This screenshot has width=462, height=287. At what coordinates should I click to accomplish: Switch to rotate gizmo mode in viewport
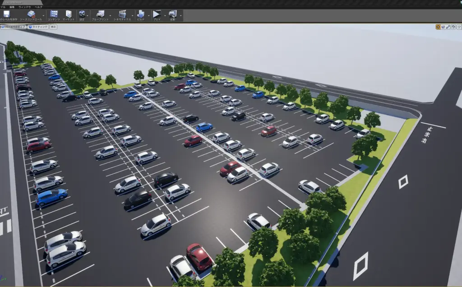click(444, 27)
